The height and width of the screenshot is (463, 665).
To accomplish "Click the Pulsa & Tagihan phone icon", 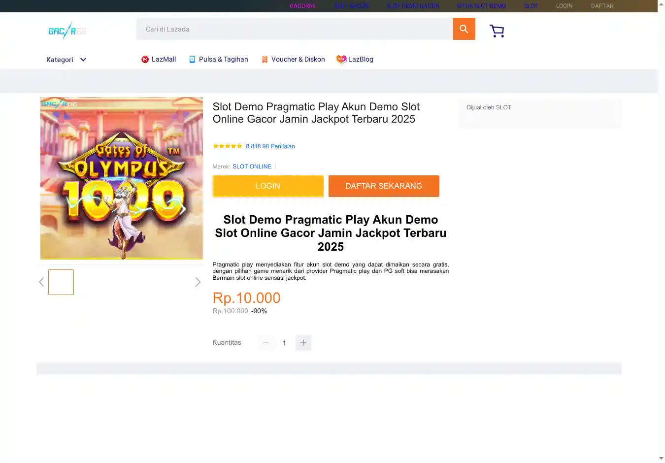I will point(192,60).
